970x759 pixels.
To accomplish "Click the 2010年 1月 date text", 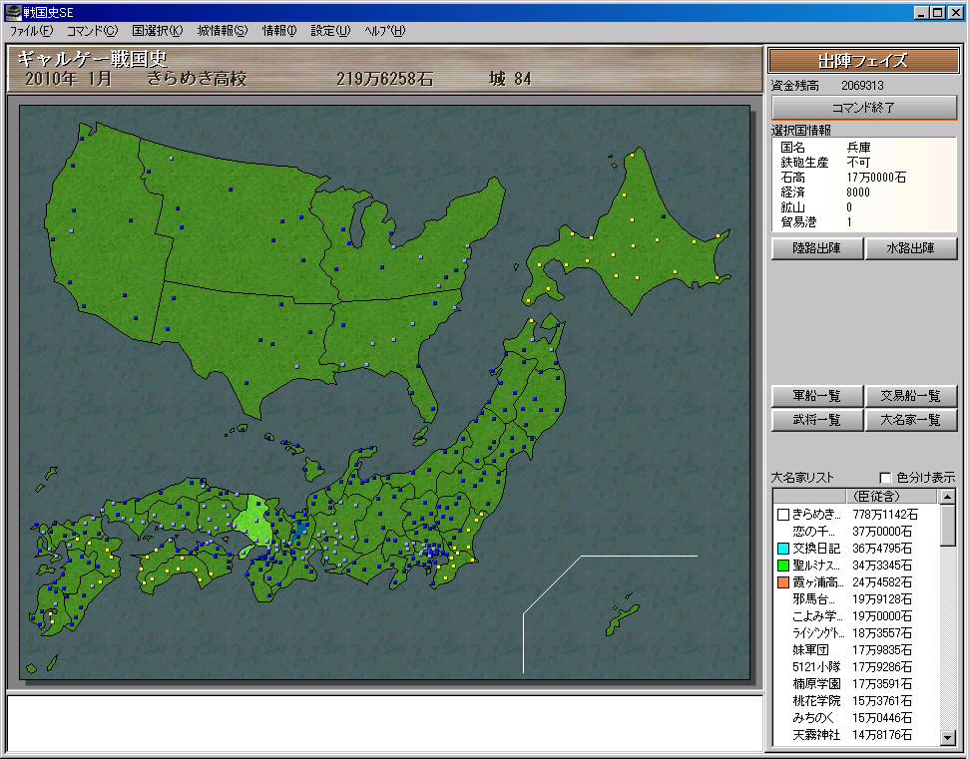I will click(x=68, y=79).
